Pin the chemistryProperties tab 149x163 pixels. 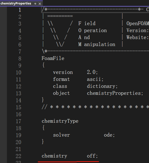pos(35,4)
